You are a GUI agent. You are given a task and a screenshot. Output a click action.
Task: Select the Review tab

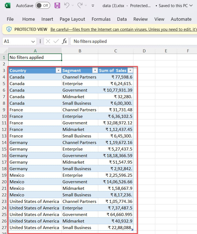pyautogui.click(x=141, y=19)
